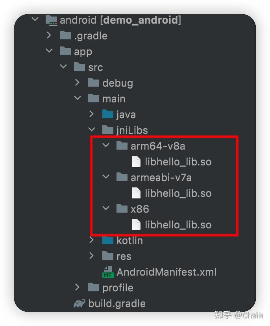The image size is (270, 326).
Task: Click the android module icon at tree root
Action: click(52, 20)
